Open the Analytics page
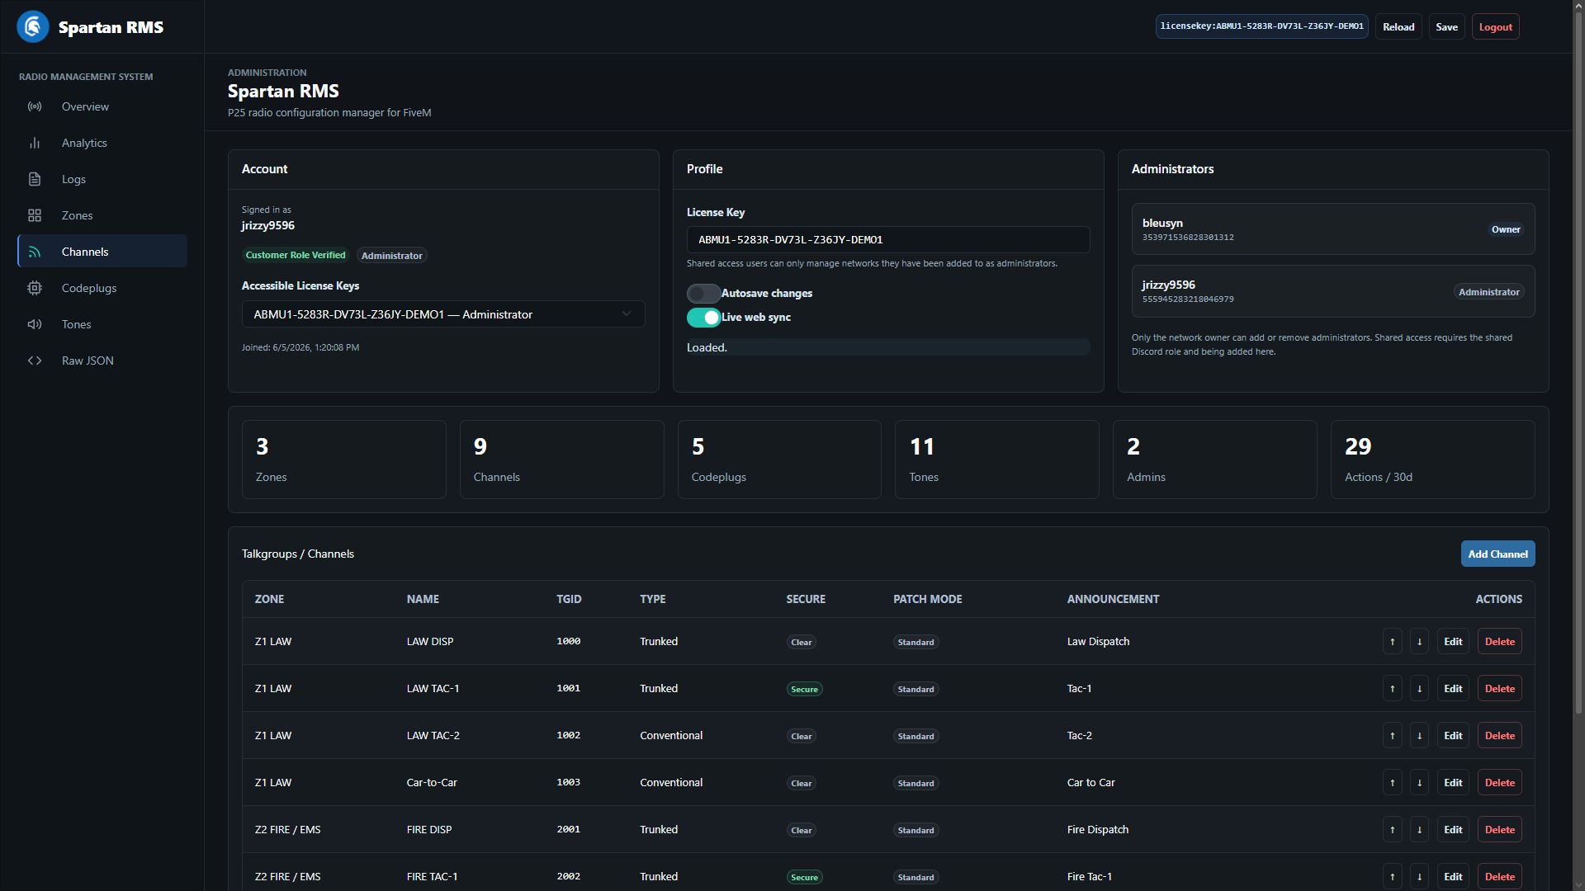 pos(102,143)
